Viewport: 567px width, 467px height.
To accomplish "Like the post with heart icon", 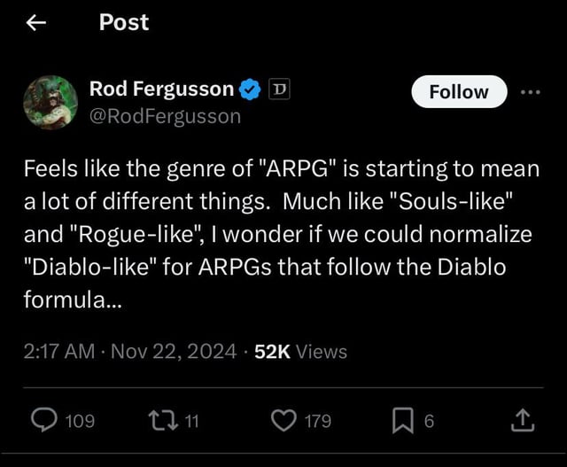I will (283, 421).
